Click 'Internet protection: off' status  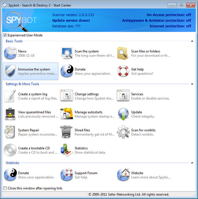pos(170,26)
